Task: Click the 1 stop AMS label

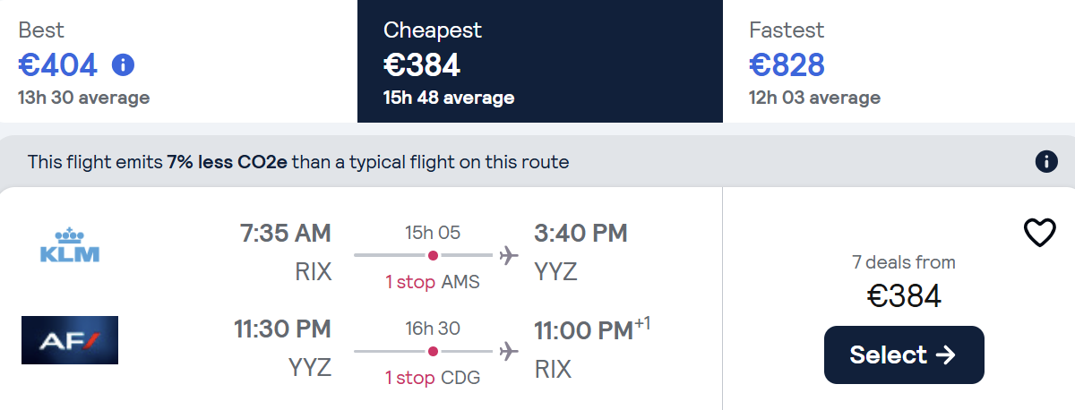Action: [x=433, y=282]
